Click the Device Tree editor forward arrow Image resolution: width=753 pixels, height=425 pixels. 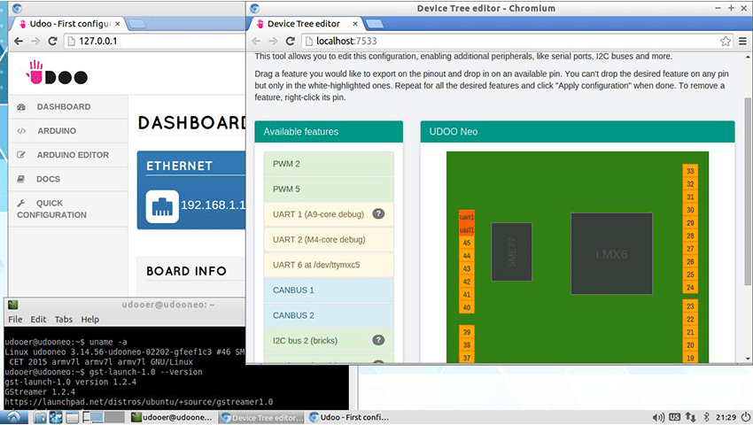(273, 42)
